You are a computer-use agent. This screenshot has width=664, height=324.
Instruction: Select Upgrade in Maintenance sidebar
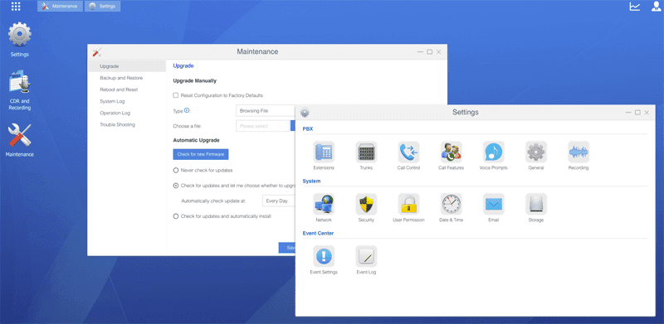point(127,66)
